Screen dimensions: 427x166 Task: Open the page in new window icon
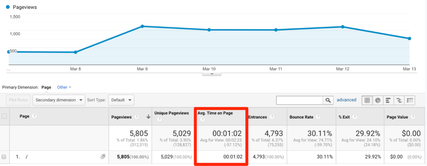(103, 156)
